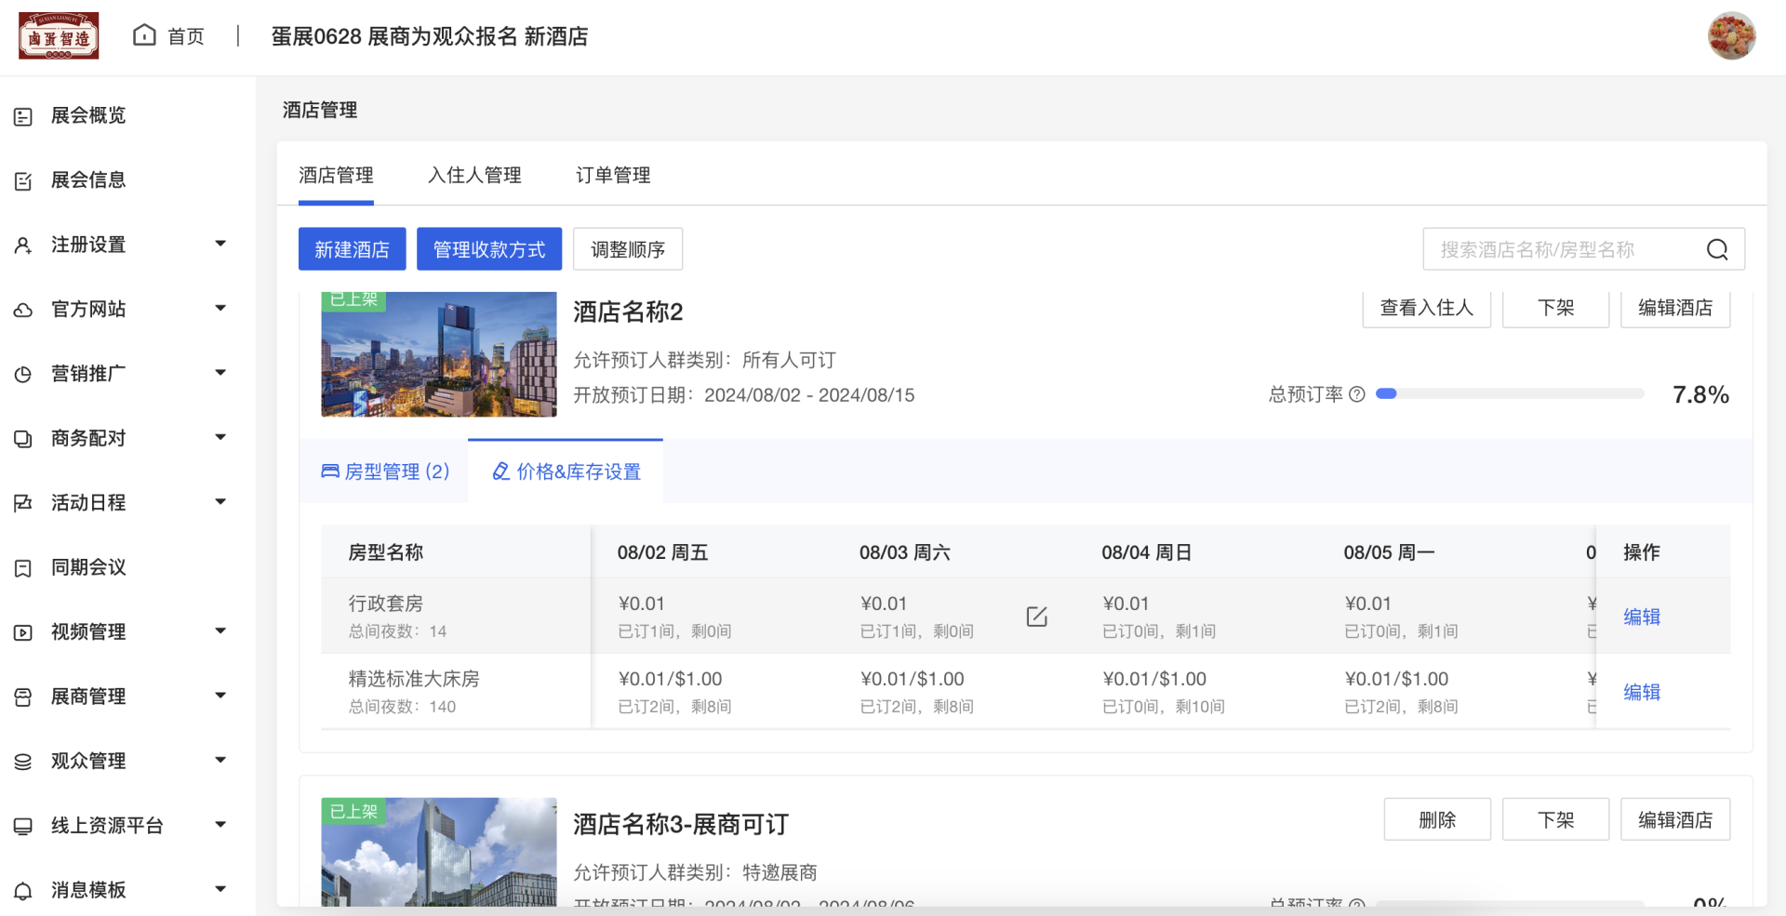Expand the 活动日程 menu arrow

tap(220, 501)
